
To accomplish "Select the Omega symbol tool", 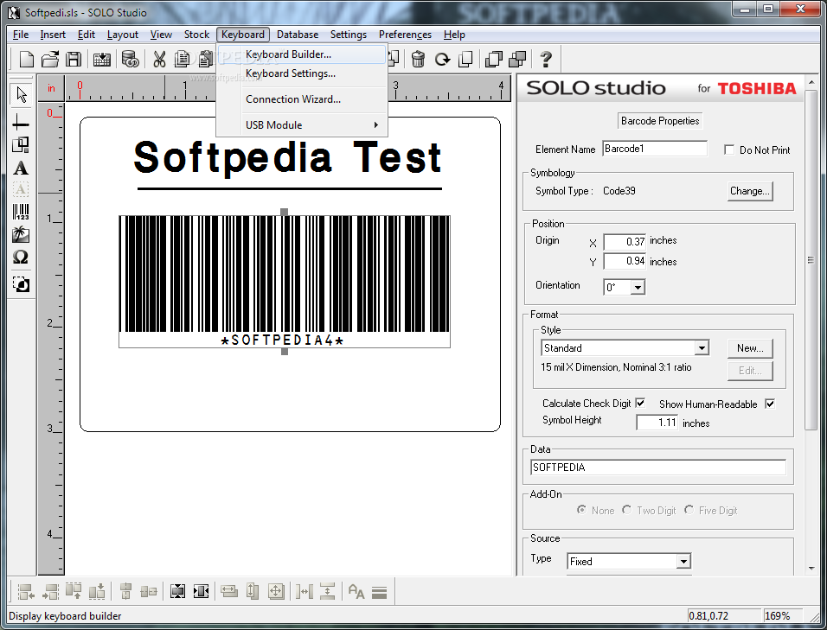I will tap(21, 257).
